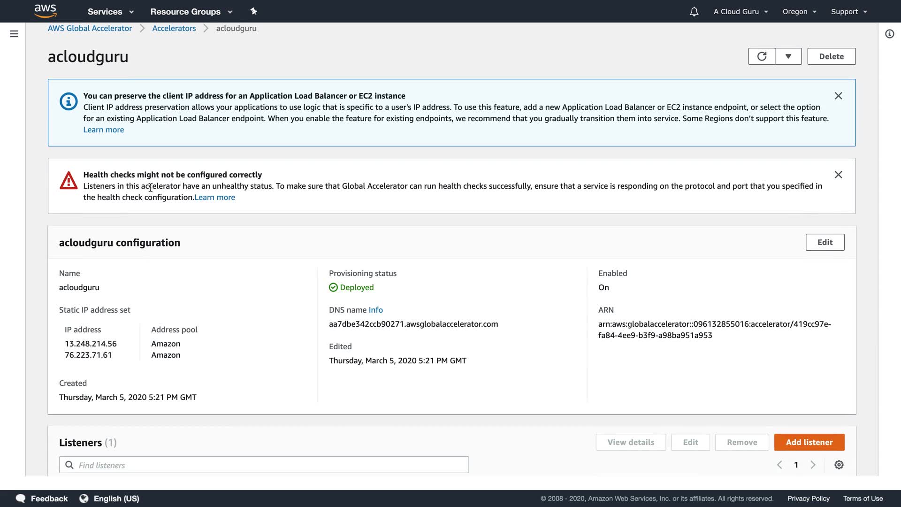
Task: Expand the Services dropdown menu
Action: tap(111, 12)
